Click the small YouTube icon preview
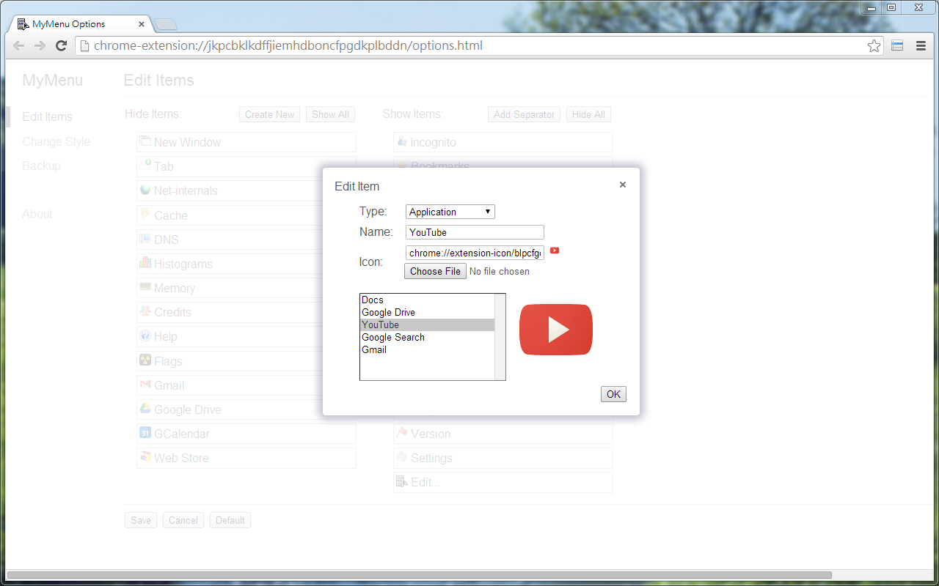Screen dimensions: 939x586 [x=555, y=251]
